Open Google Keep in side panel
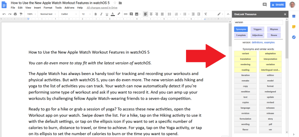This screenshot has width=299, height=137. pyautogui.click(x=294, y=27)
